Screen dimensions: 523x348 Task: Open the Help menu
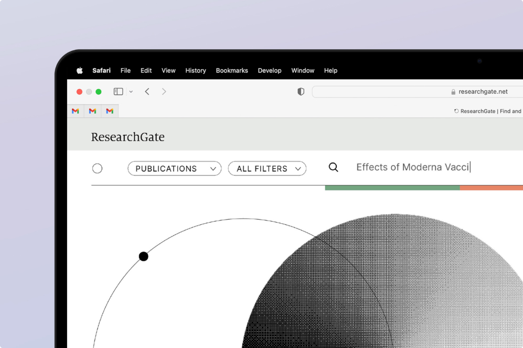pos(330,70)
